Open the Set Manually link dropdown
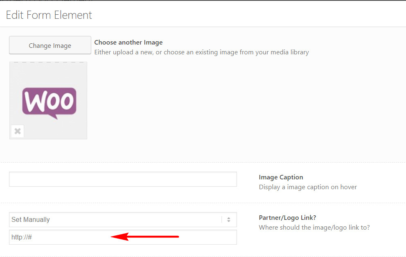The width and height of the screenshot is (406, 257). (123, 219)
